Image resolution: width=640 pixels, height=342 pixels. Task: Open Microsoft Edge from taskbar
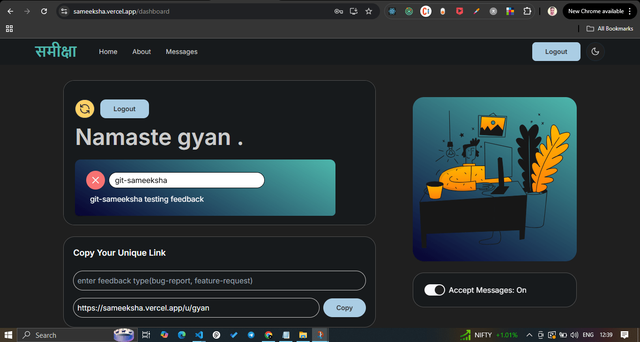181,335
